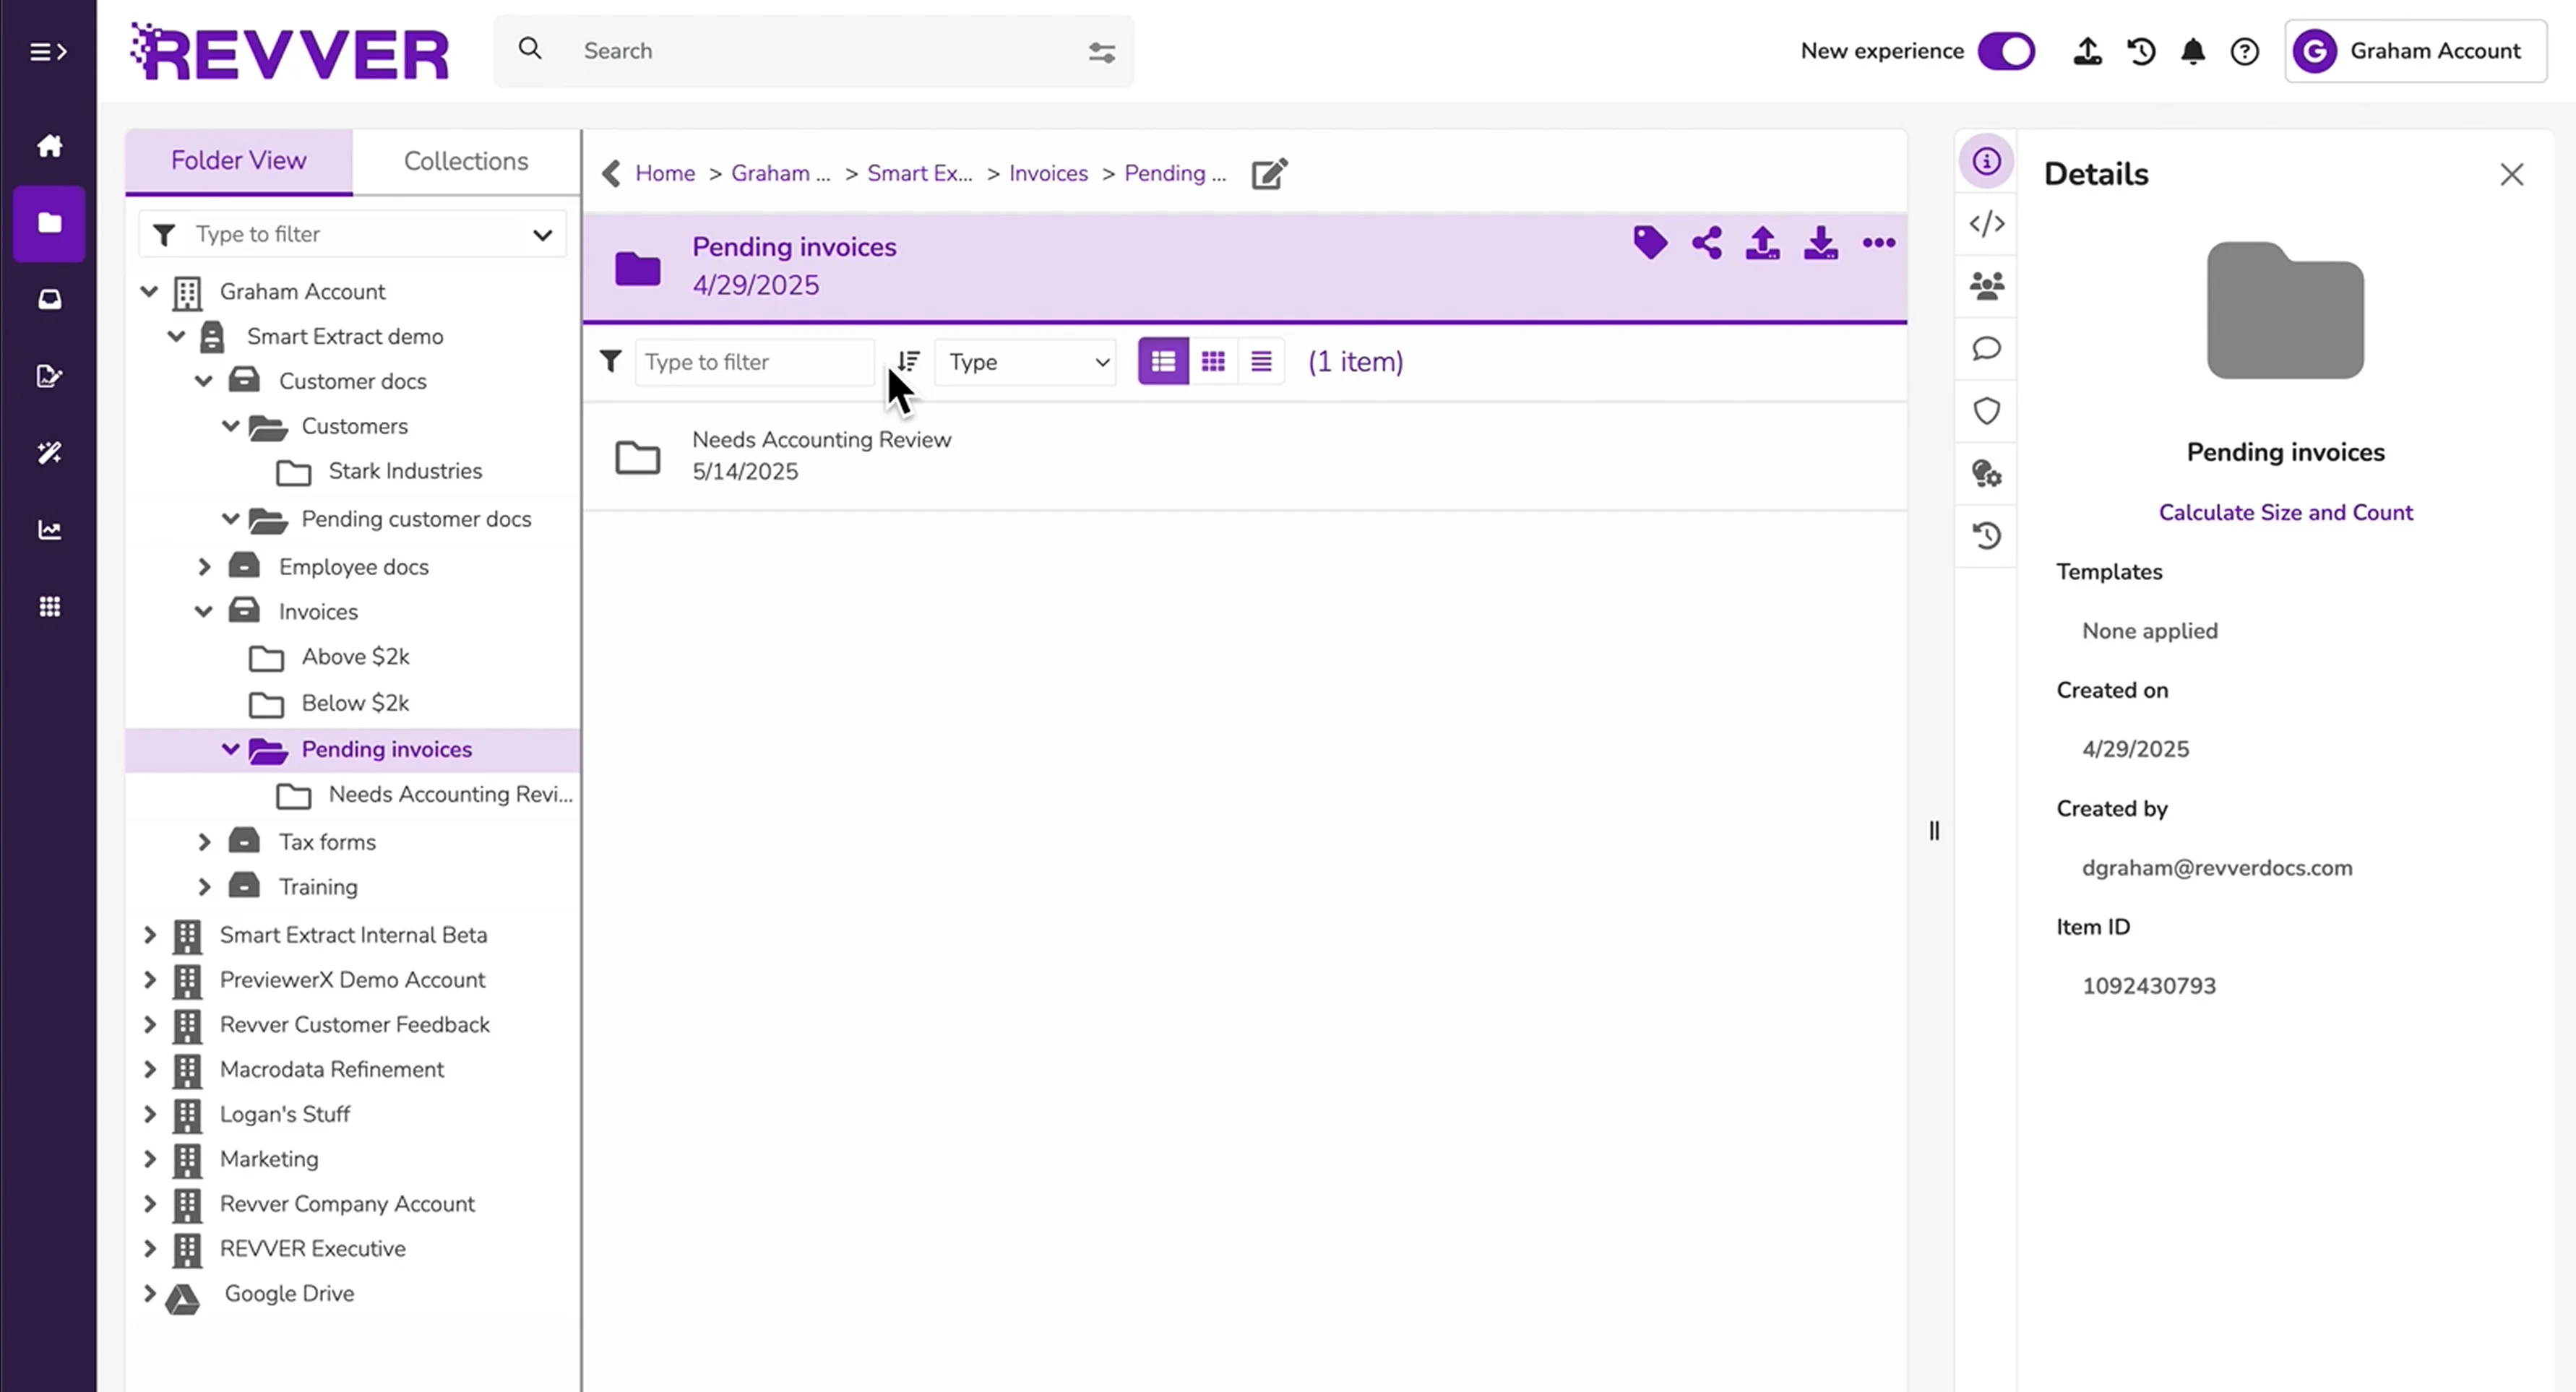
Task: Collapse the Customer docs tree node
Action: [x=204, y=381]
